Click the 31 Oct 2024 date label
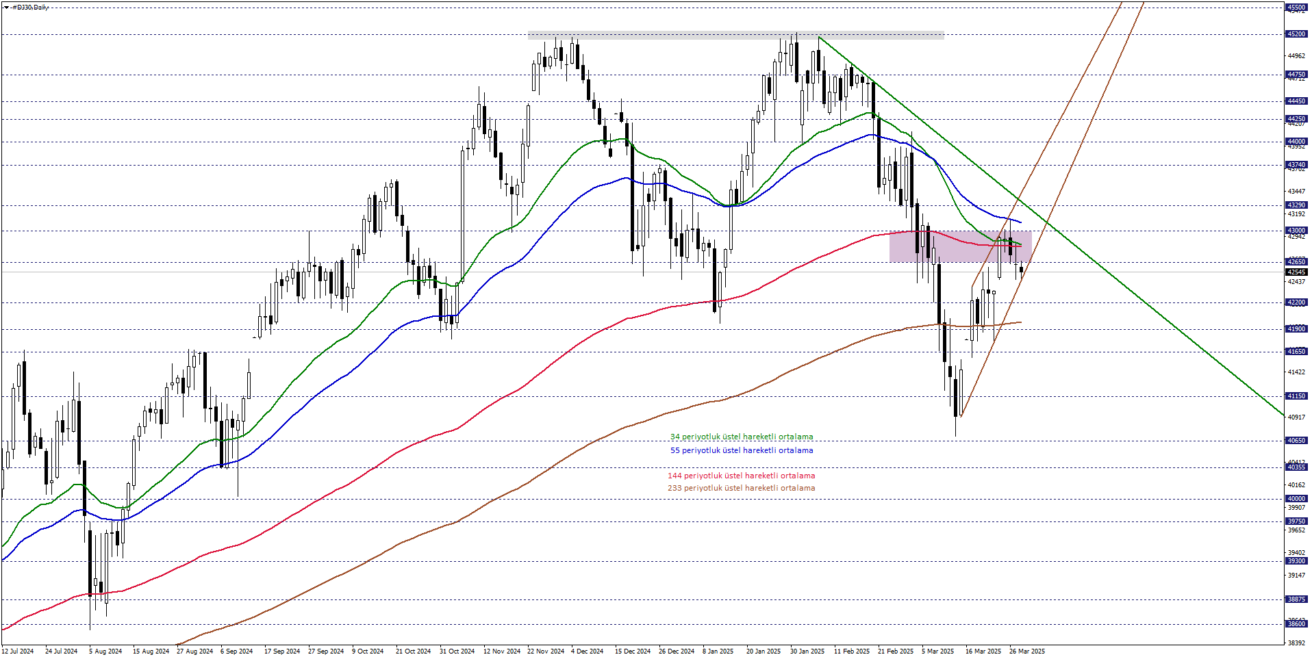 pyautogui.click(x=457, y=651)
